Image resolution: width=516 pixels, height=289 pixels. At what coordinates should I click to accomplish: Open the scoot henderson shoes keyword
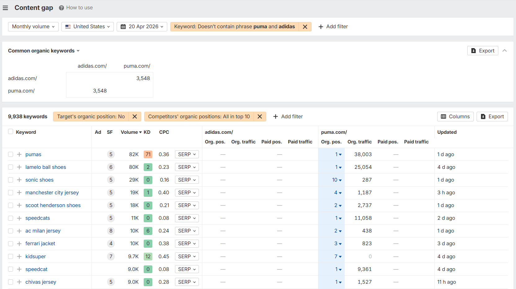[x=53, y=205]
